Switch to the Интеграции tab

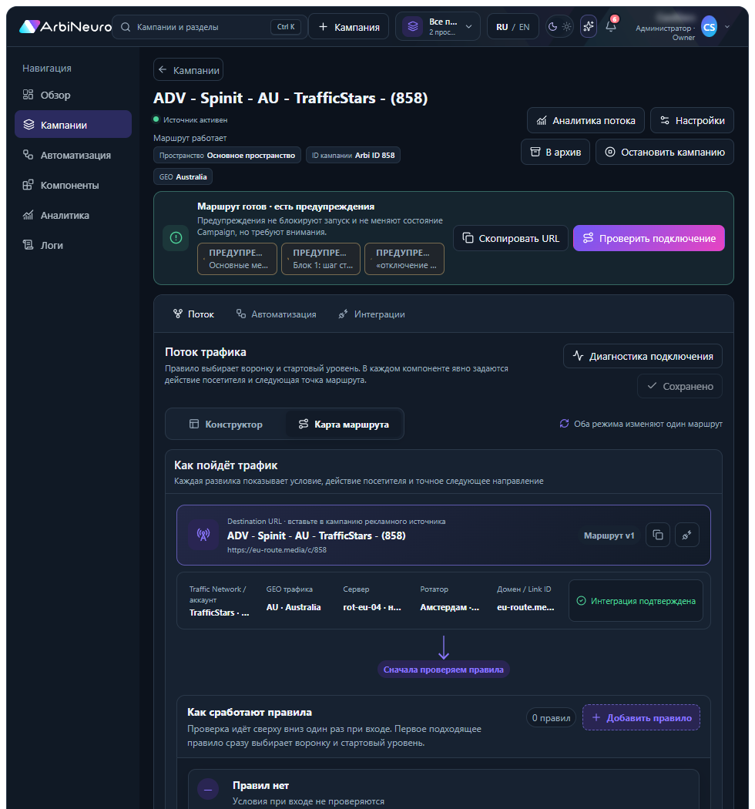click(371, 314)
